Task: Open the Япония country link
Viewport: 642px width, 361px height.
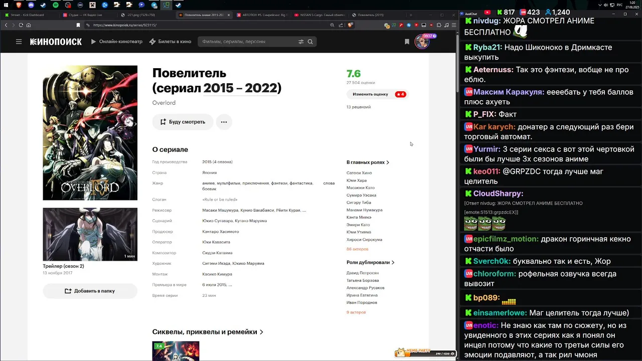Action: 210,172
